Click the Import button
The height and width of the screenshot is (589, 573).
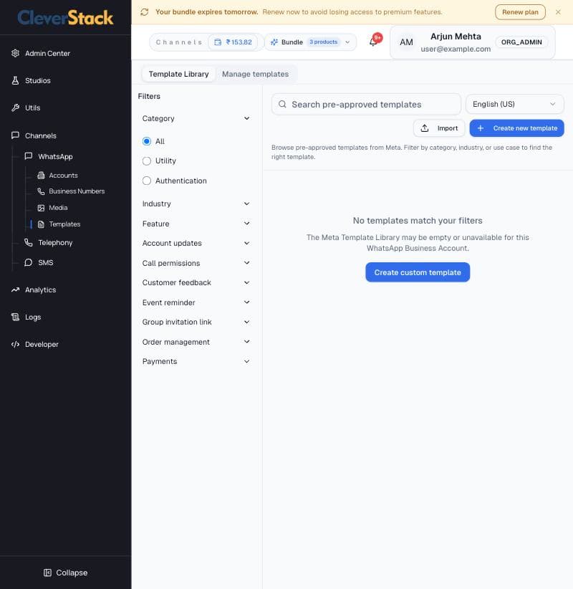point(439,128)
